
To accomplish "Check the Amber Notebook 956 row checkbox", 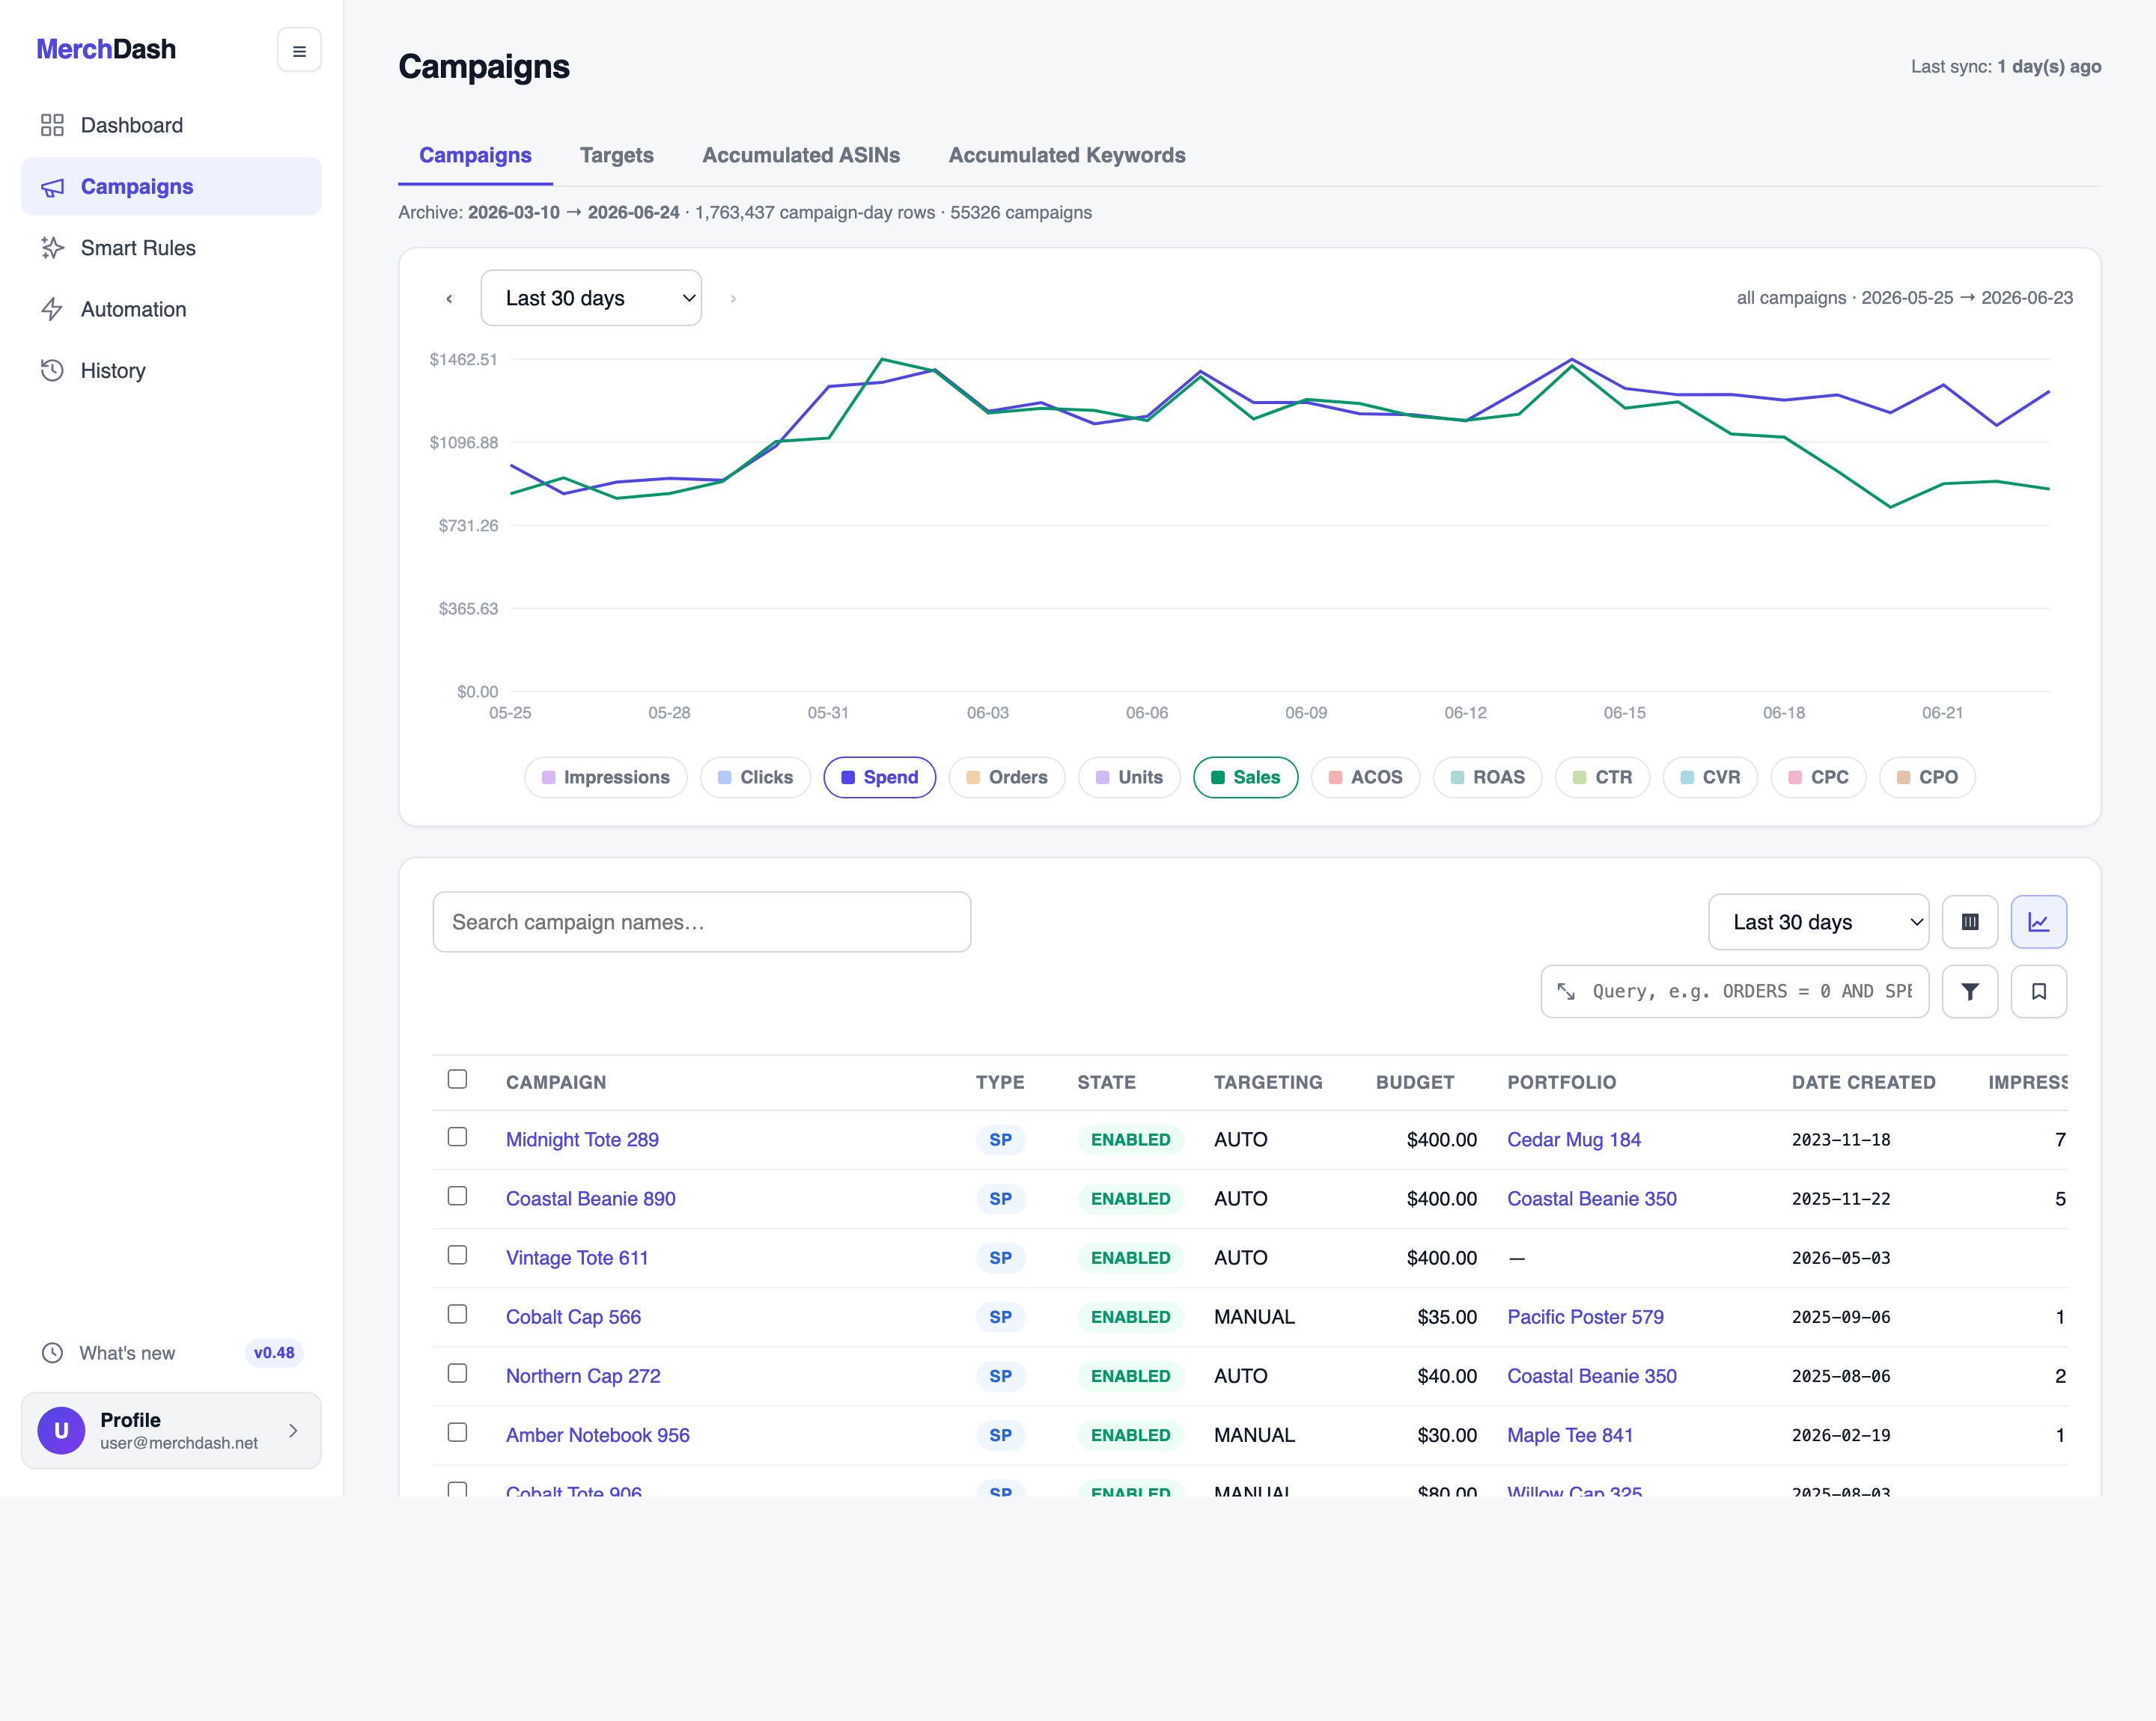I will tap(457, 1432).
